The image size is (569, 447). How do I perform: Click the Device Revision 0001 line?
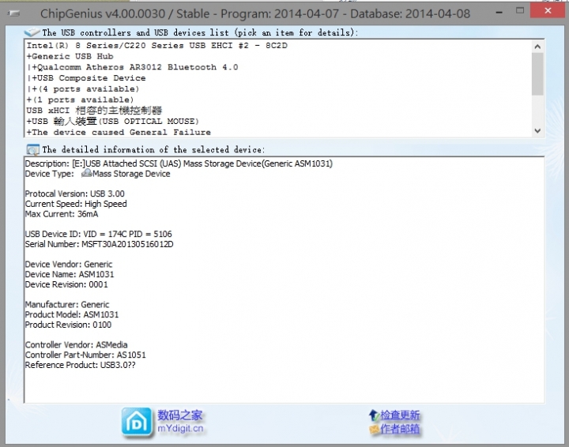click(66, 284)
